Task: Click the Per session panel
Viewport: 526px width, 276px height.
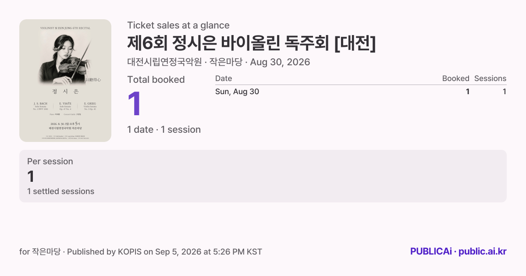Action: coord(263,176)
